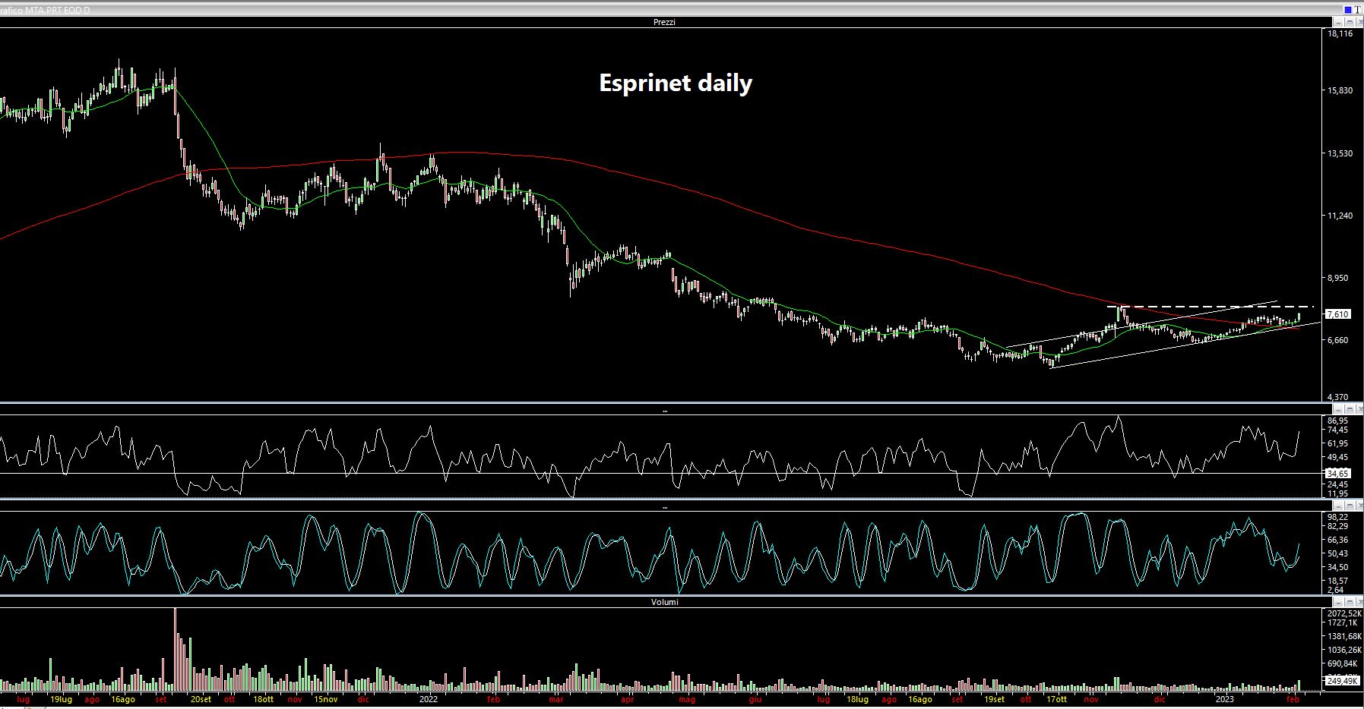
Task: Click the current price label 7,610
Action: [x=1338, y=314]
